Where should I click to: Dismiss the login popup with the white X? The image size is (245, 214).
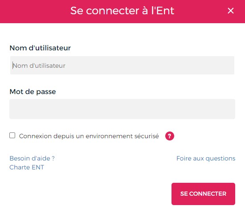(231, 11)
